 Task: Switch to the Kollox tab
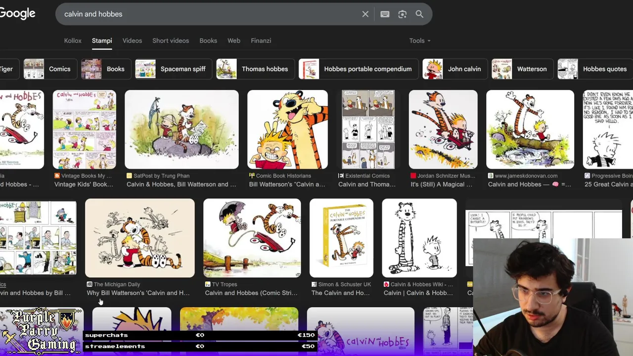tap(73, 41)
